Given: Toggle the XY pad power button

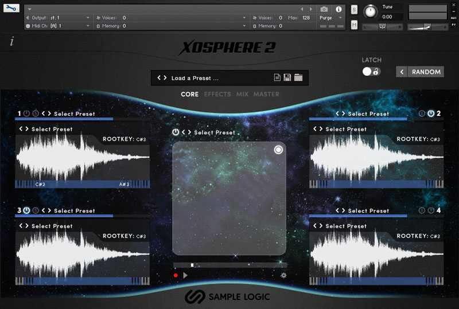Looking at the screenshot, I should pos(176,132).
